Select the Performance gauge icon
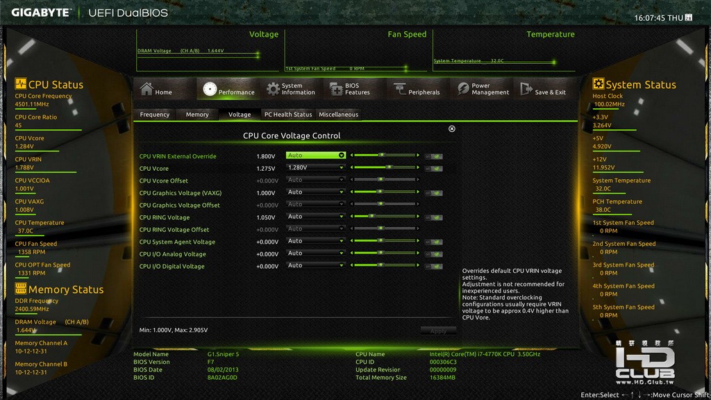 pos(210,89)
